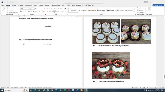Viewport: 165px width, 92px height.
Task: Adjust the zoom slider in status bar
Action: (155, 88)
